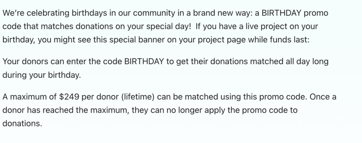
Task: Click the phrase "Once a"
Action: coord(323,97)
